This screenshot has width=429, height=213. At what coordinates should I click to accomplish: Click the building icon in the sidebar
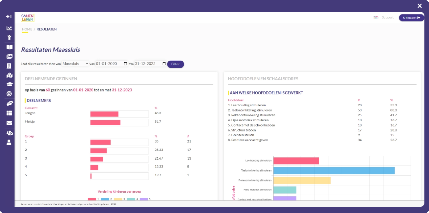pyautogui.click(x=10, y=66)
